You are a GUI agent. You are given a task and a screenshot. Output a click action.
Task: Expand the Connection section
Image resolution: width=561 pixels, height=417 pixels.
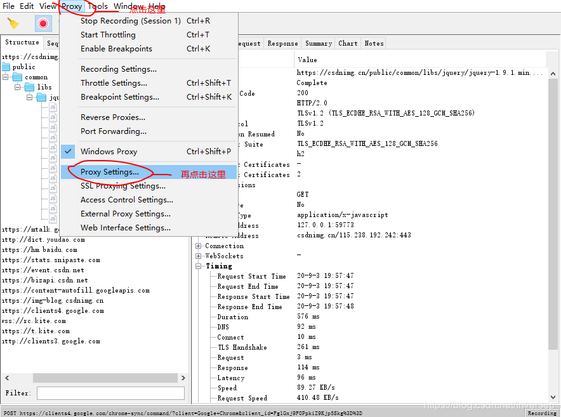click(198, 246)
